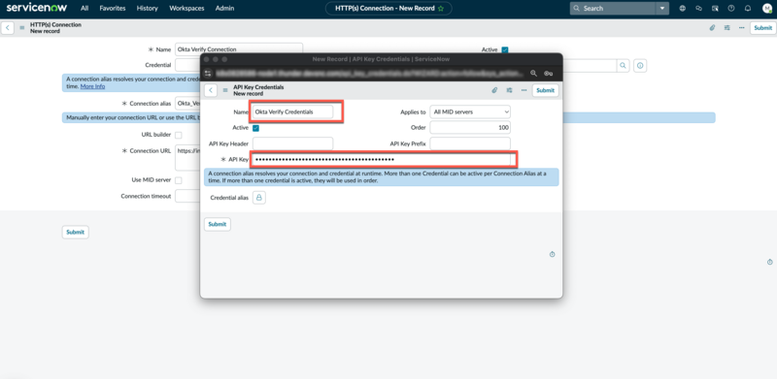Screen dimensions: 777x379
Task: Open the notifications bell
Action: [x=748, y=9]
